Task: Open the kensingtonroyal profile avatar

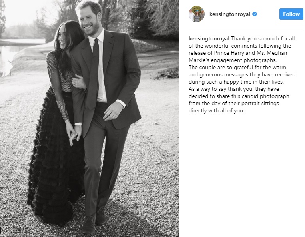Action: pyautogui.click(x=196, y=14)
